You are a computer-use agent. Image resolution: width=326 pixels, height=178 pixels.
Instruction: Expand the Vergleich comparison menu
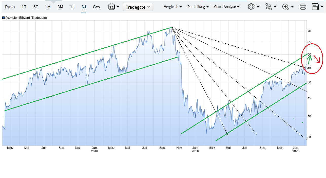173,7
